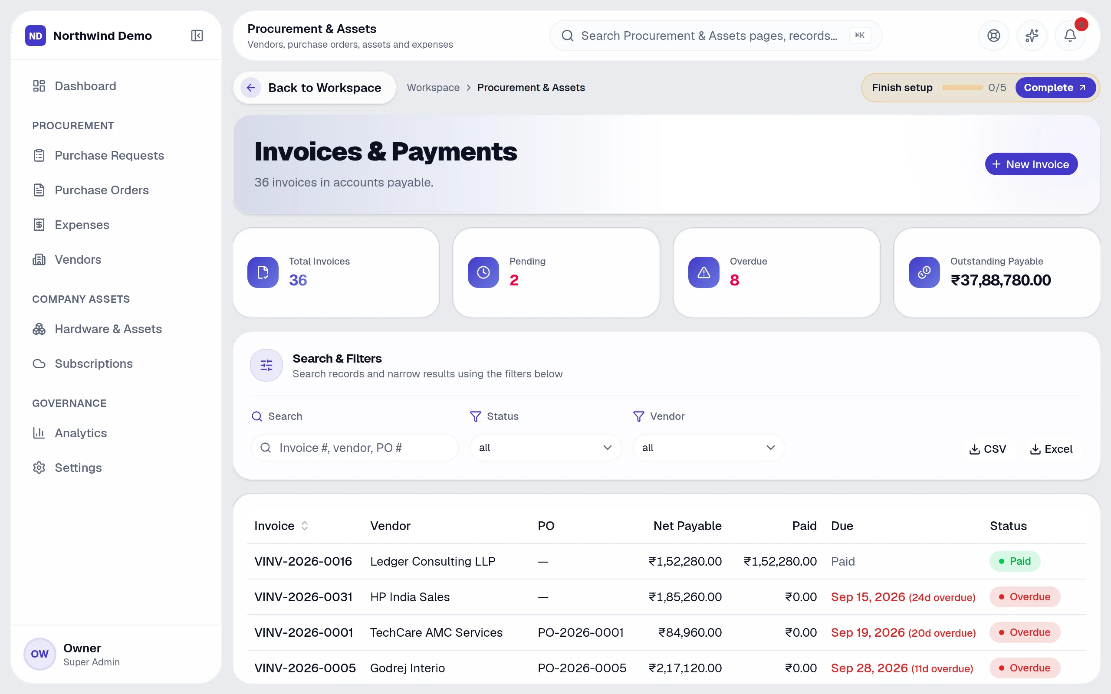Open the Vendors page
Viewport: 1111px width, 694px height.
tap(116, 259)
